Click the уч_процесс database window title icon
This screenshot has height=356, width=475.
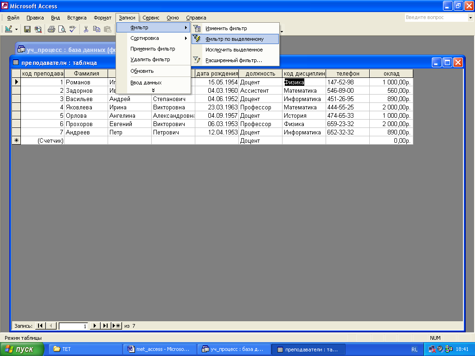pos(21,49)
